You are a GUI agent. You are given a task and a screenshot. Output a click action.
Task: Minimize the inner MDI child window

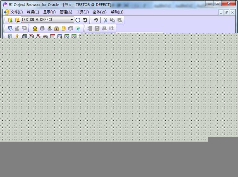point(221,13)
